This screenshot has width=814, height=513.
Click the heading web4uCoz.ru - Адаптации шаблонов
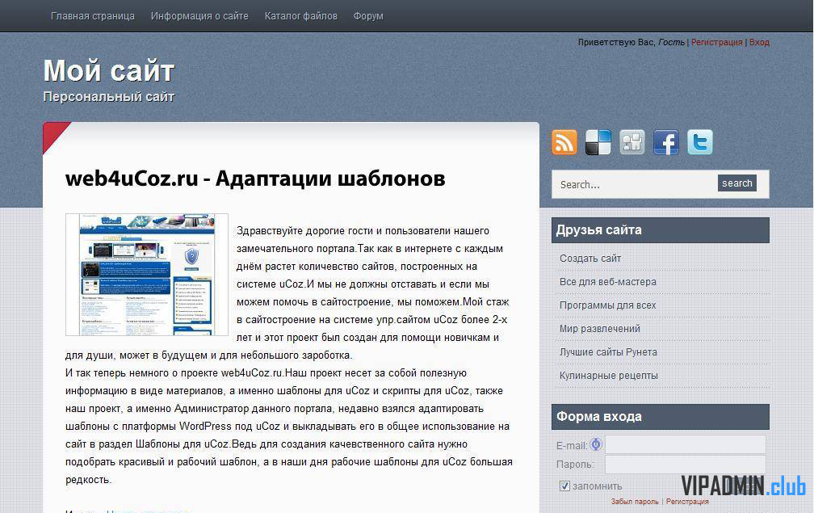tap(255, 179)
